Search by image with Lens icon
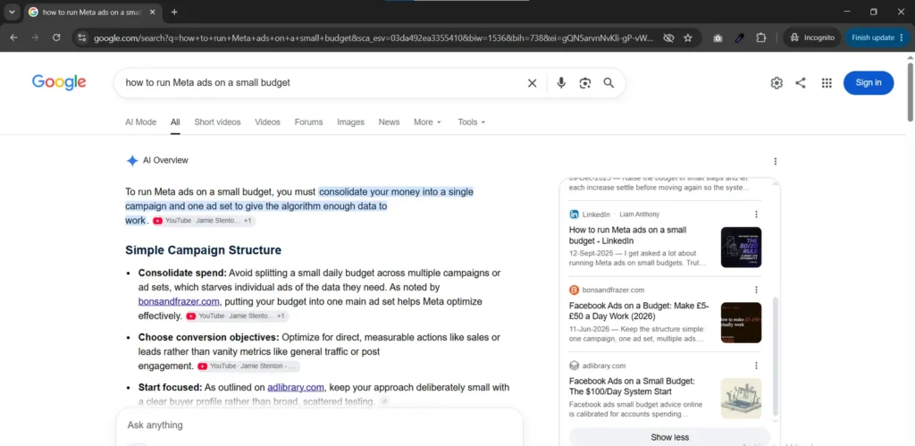The image size is (915, 446). pos(585,83)
